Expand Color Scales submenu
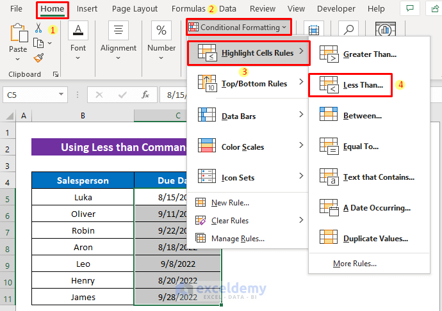Screen dimensions: 442x311 click(x=248, y=147)
